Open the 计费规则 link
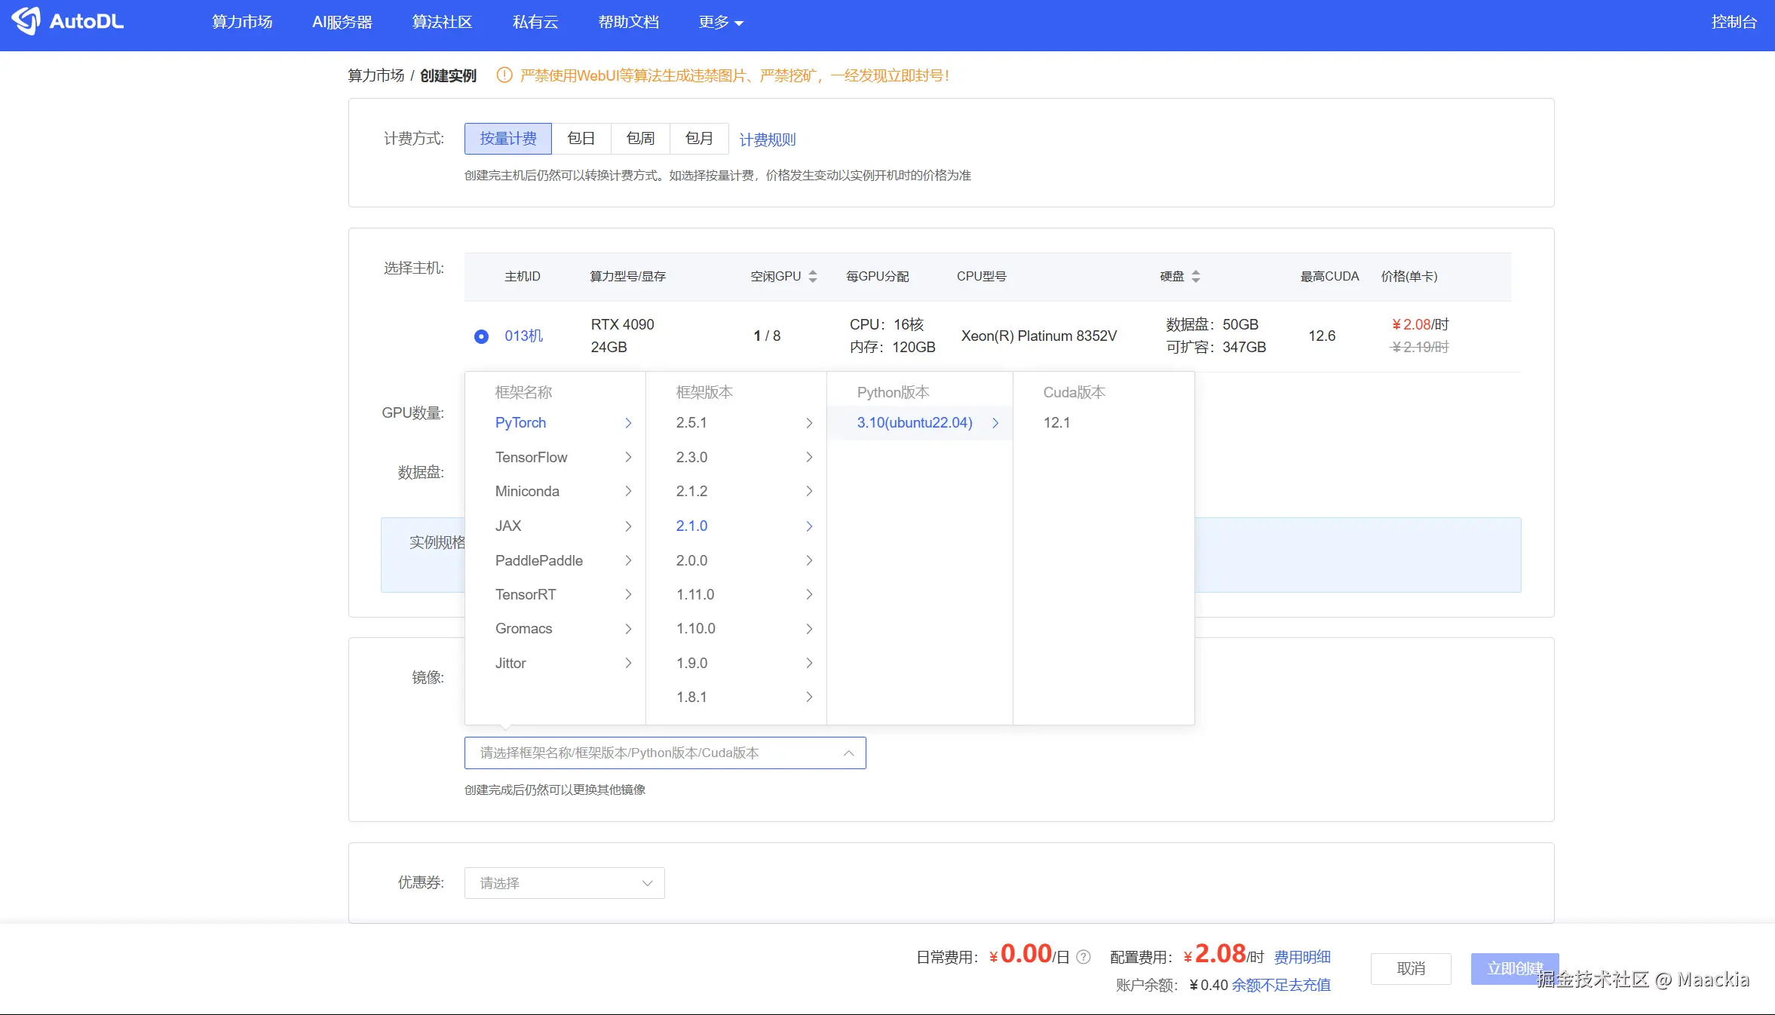 767,140
